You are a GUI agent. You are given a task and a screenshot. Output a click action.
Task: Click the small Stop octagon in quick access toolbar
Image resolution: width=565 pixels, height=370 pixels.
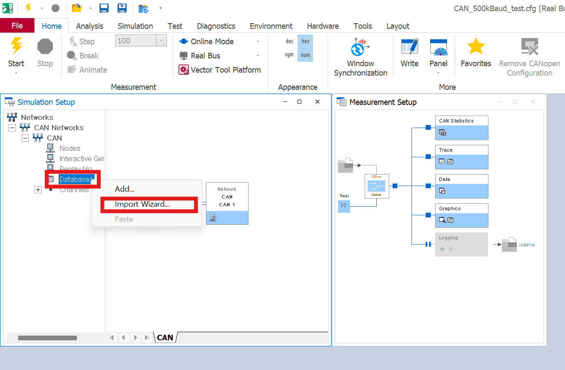tap(55, 8)
